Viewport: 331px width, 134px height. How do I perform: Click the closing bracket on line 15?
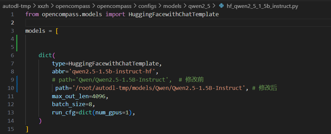(27, 129)
